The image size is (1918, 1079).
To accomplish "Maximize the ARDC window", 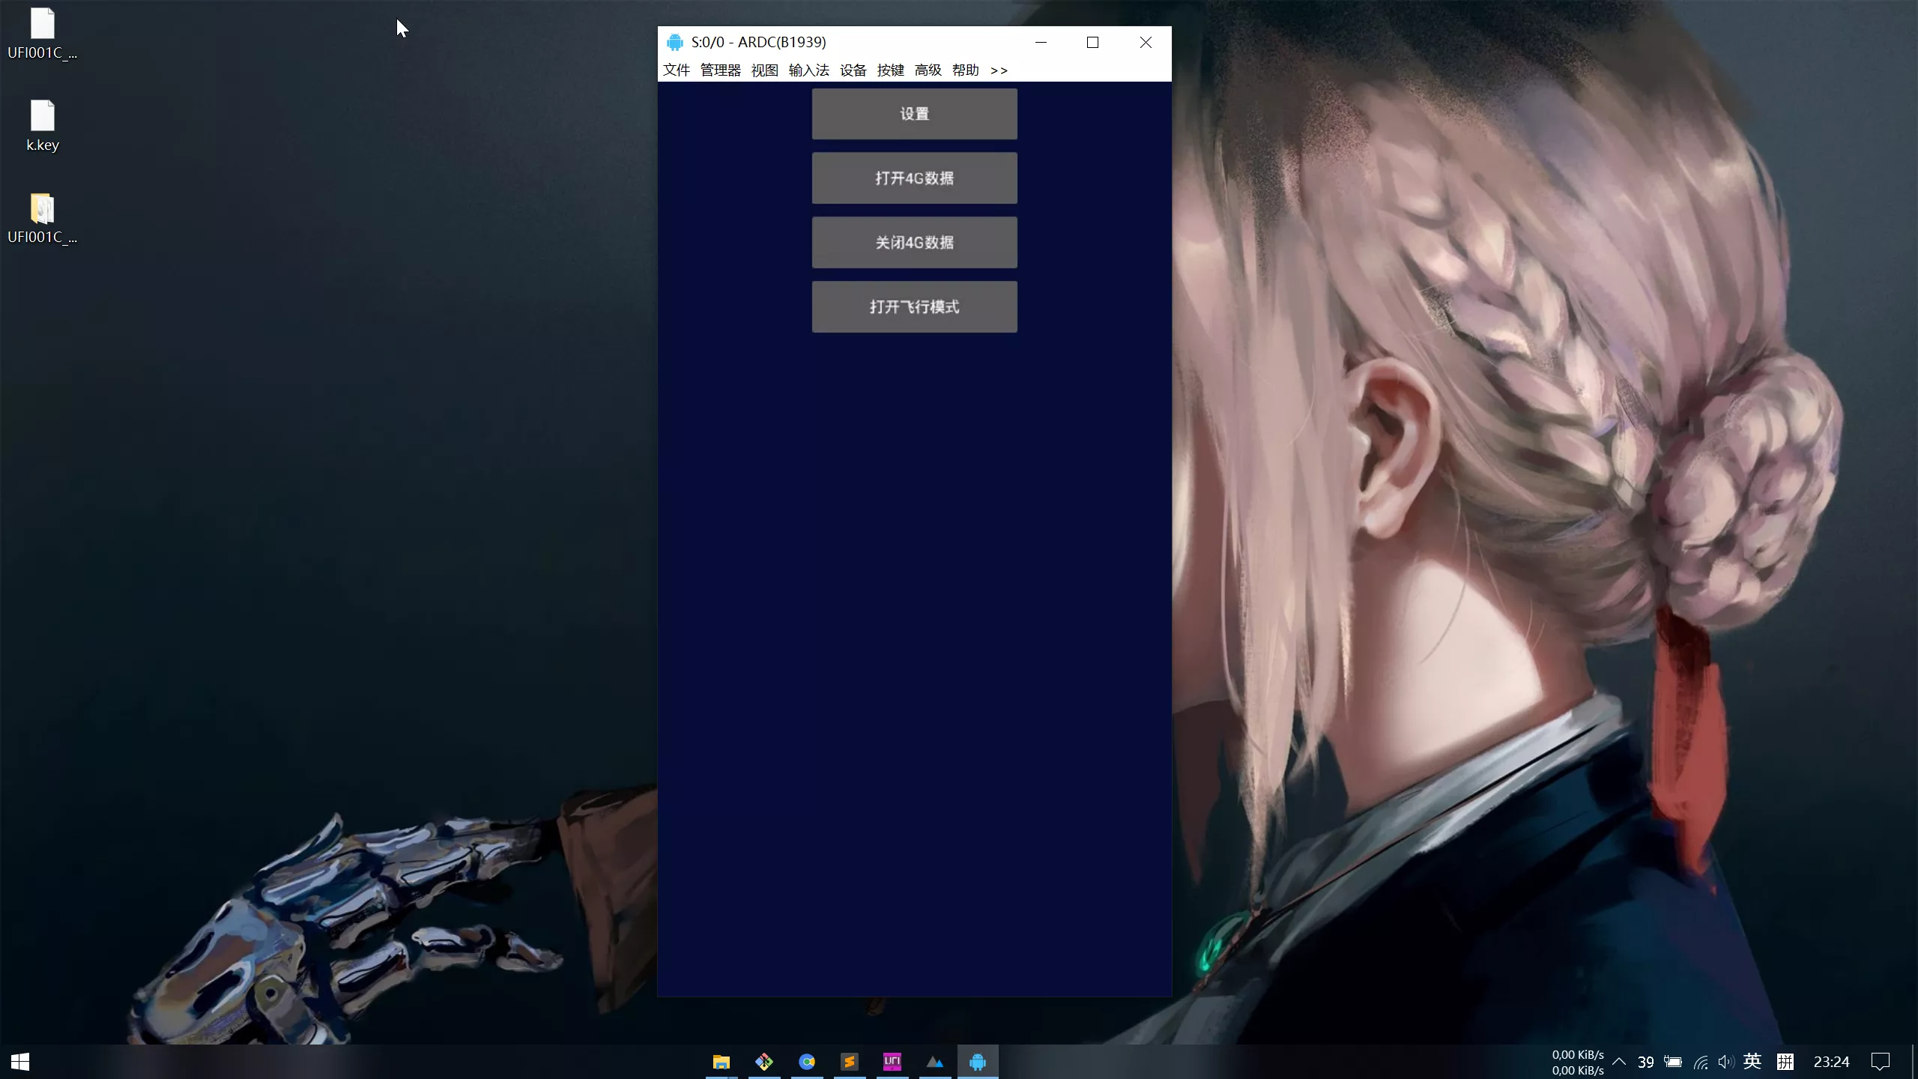I will tap(1092, 42).
